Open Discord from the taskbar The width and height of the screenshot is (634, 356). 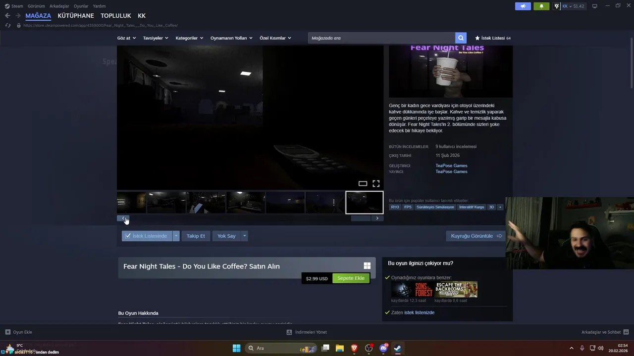(383, 348)
